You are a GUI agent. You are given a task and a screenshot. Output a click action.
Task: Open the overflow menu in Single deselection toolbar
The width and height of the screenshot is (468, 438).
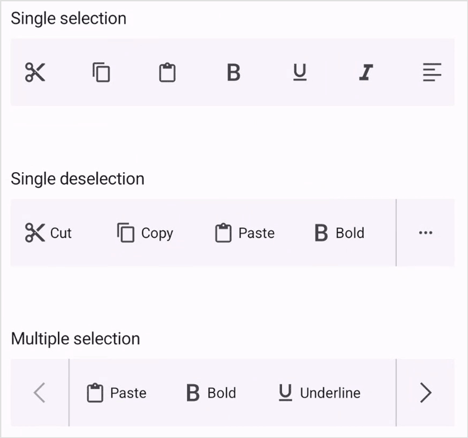(426, 232)
